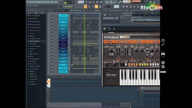Expand the Soundfonts folder
This screenshot has height=108, width=192.
click(33, 79)
